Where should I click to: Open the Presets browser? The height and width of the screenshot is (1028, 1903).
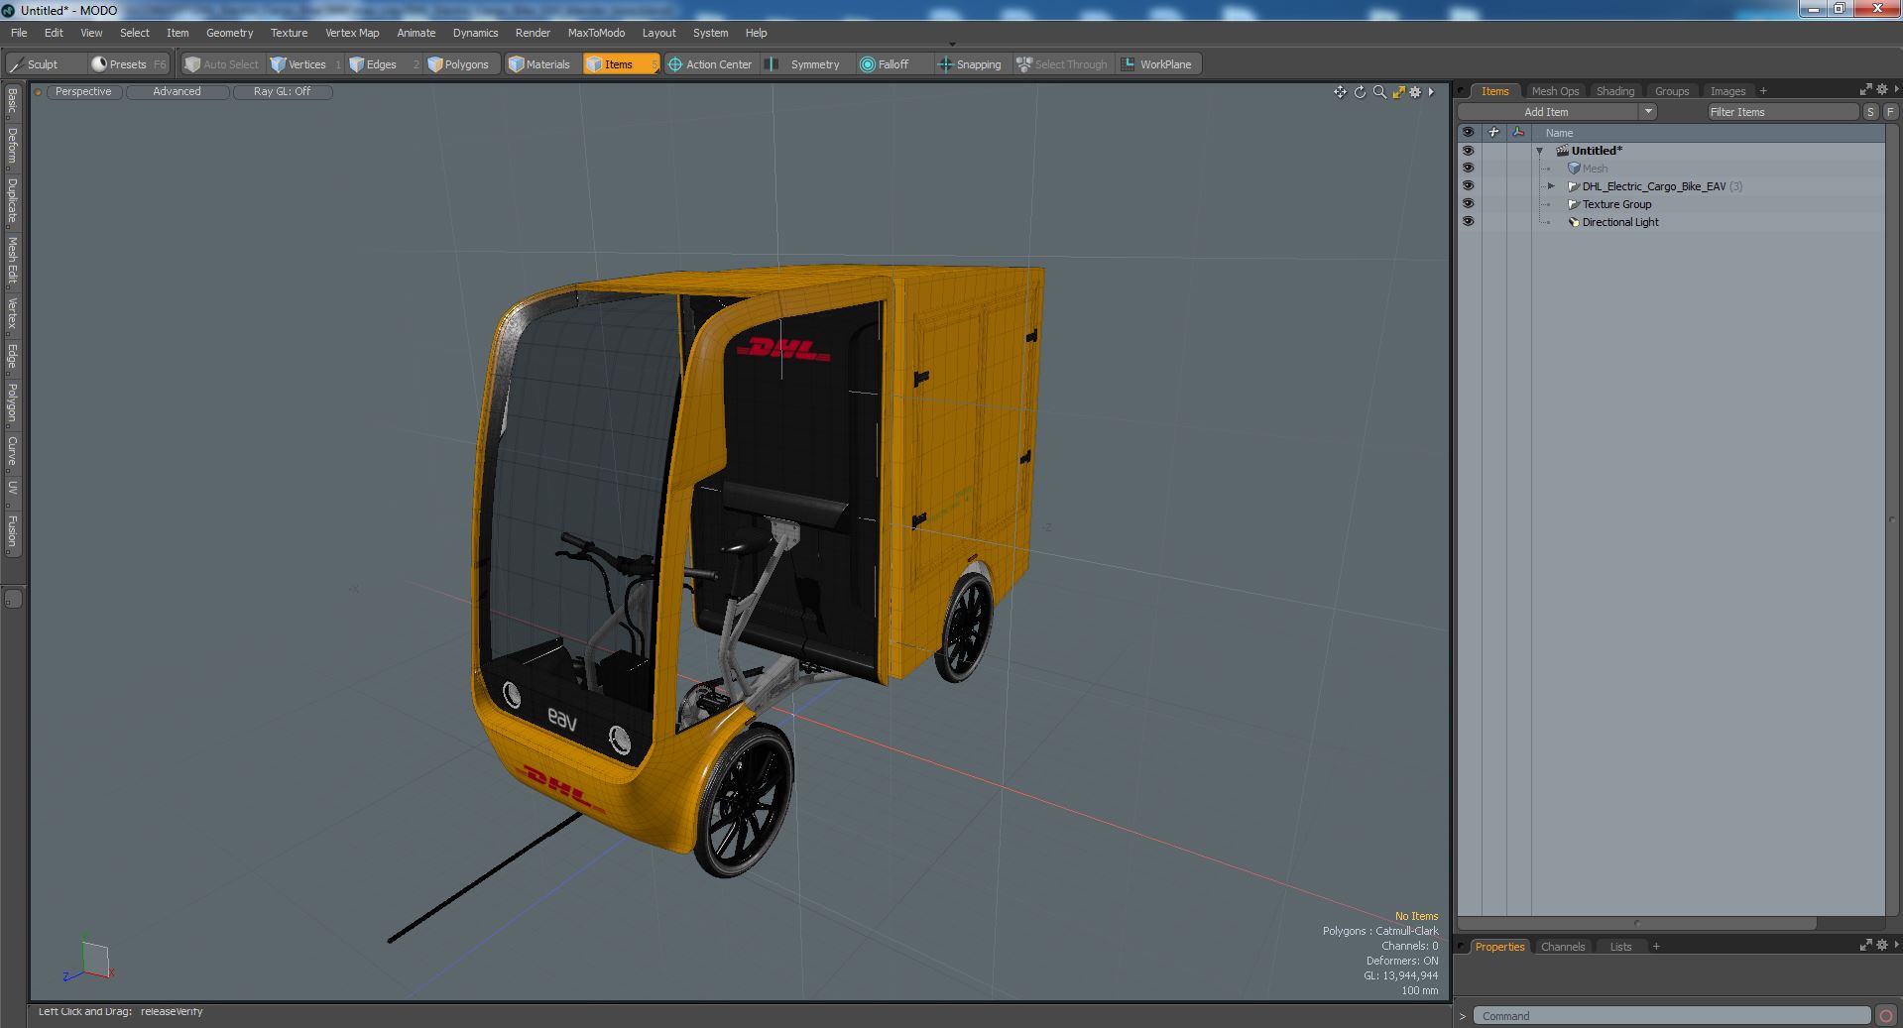click(x=129, y=64)
